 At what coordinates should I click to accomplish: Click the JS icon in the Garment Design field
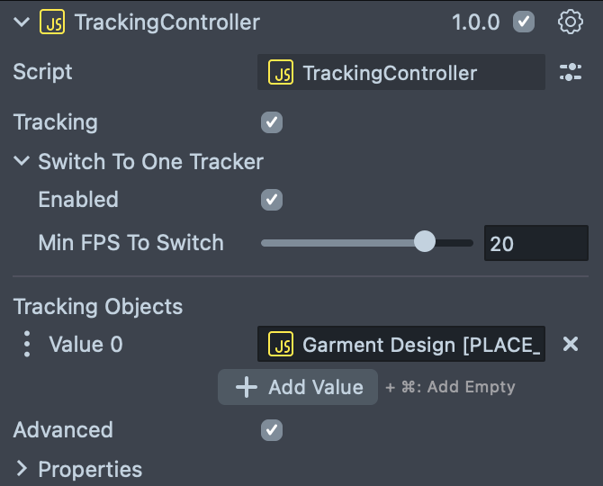coord(283,345)
